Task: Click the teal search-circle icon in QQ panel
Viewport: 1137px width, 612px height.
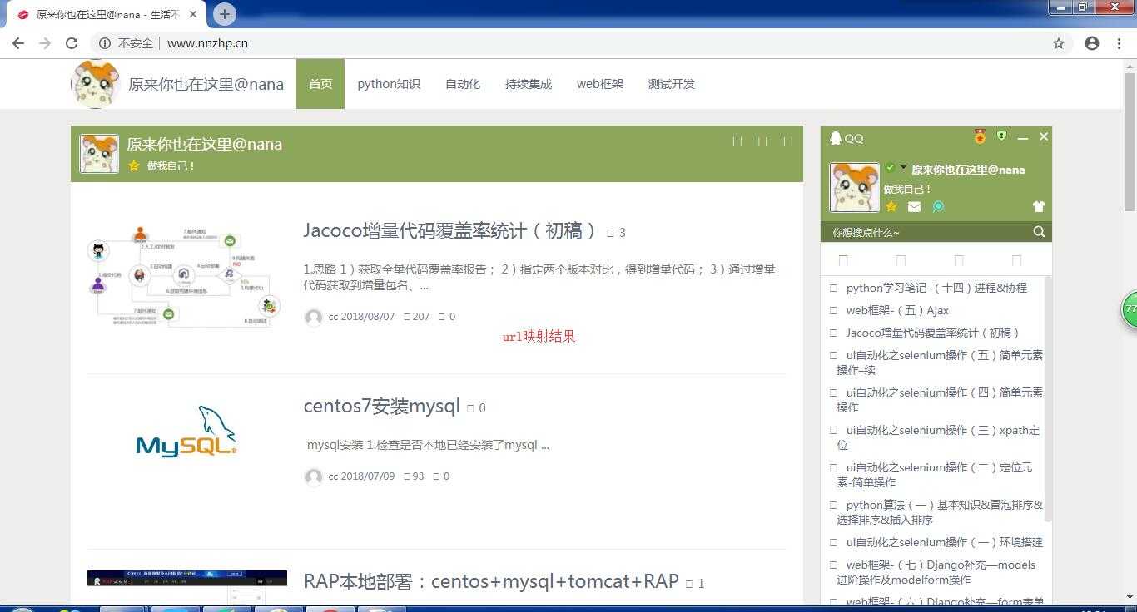Action: coord(938,206)
